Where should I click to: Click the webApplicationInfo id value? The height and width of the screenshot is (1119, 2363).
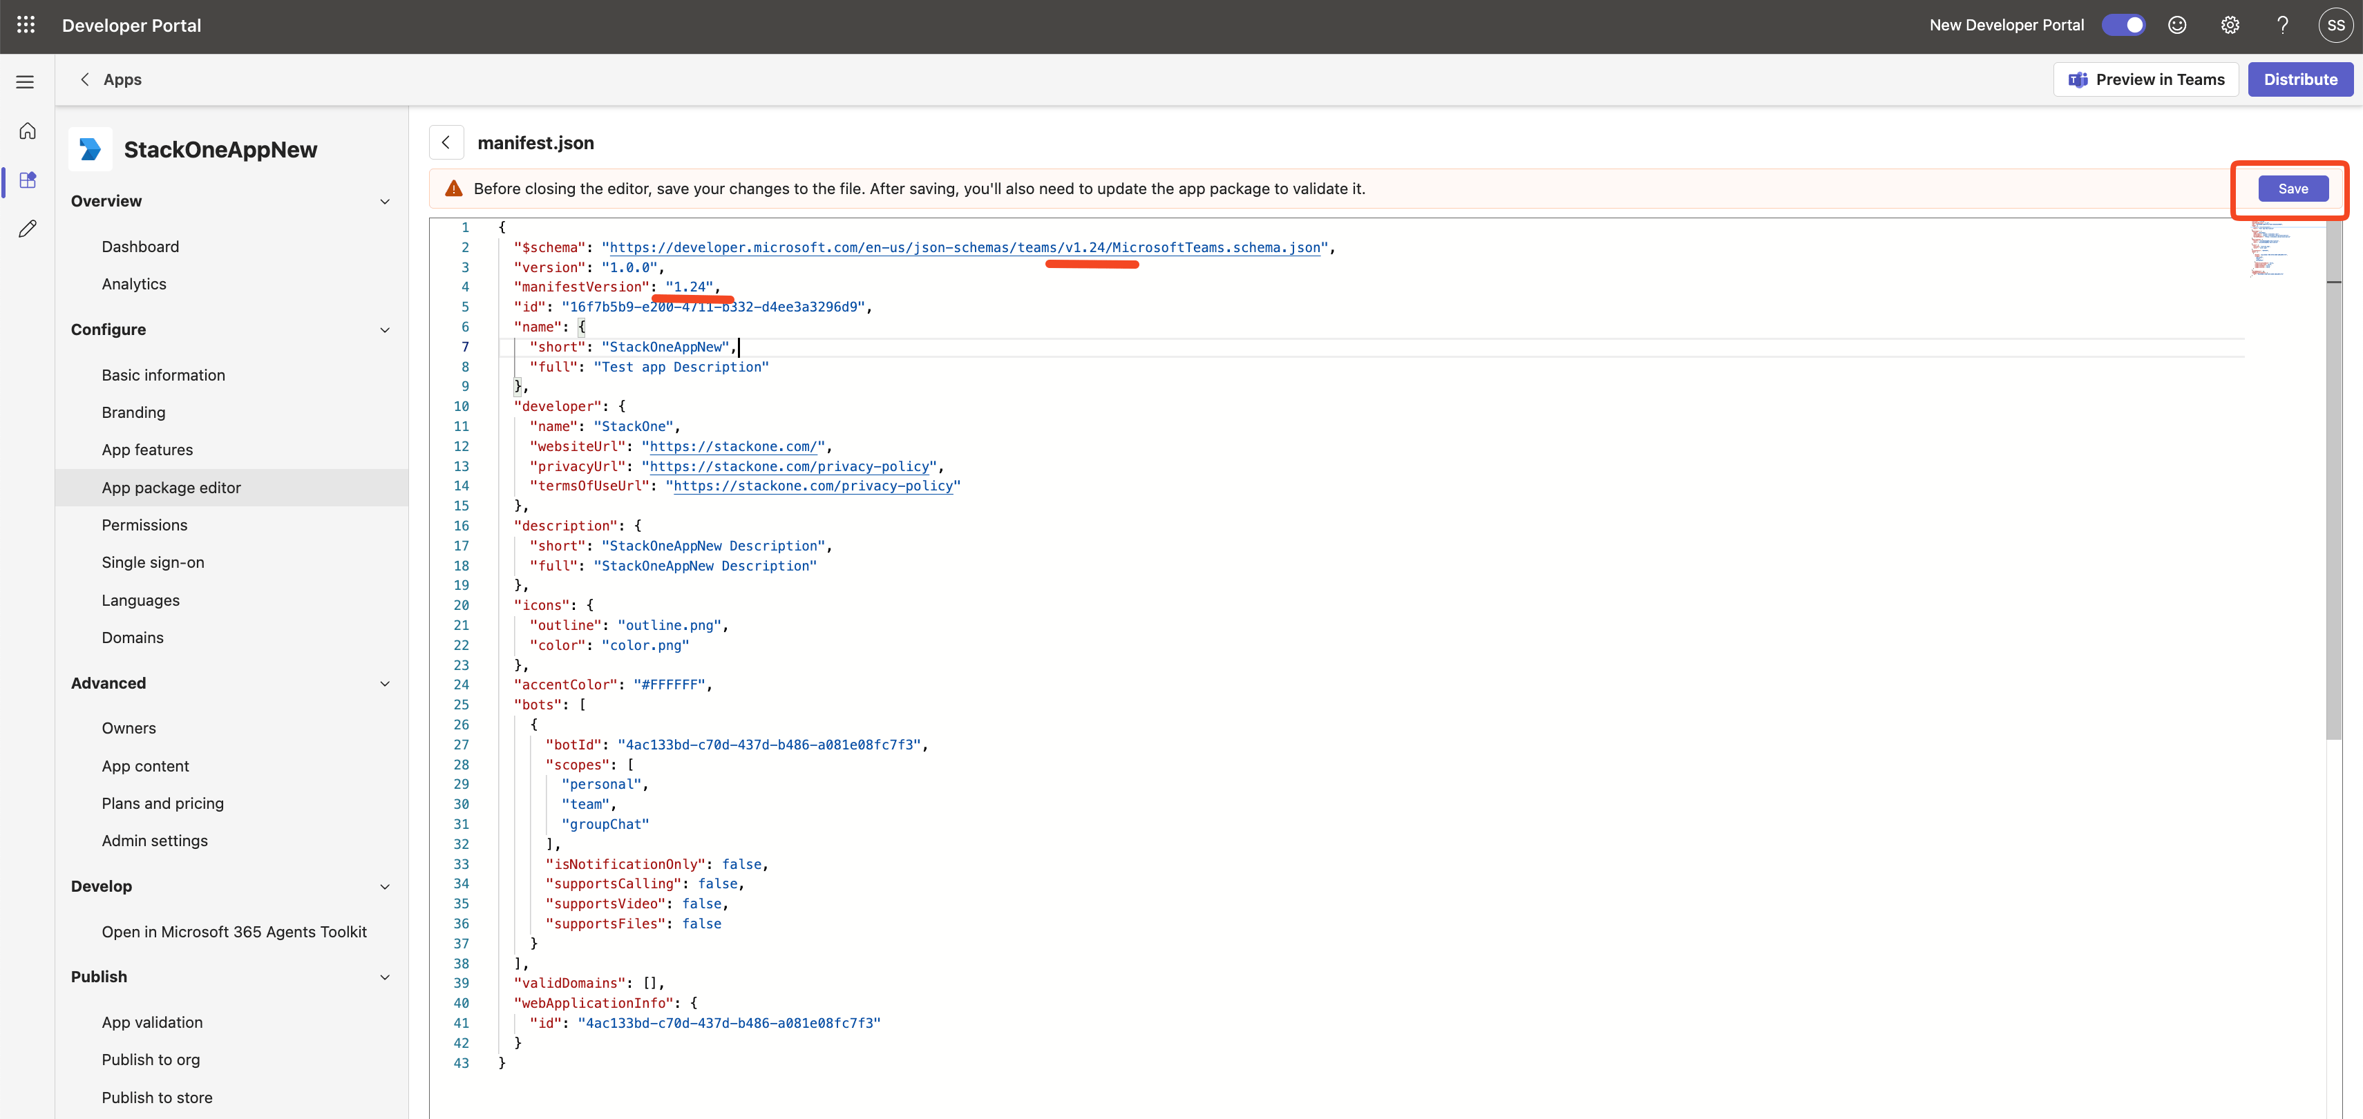pyautogui.click(x=728, y=1023)
